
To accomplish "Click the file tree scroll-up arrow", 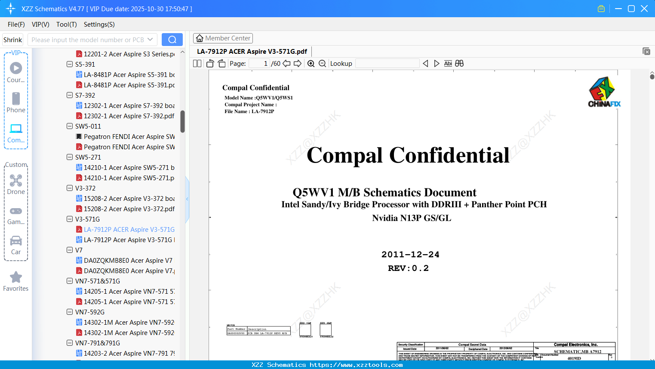I will tap(182, 52).
